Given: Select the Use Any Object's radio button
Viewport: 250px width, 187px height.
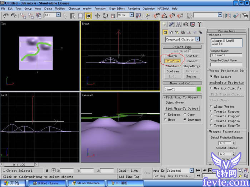Looking at the screenshot, I should pos(211,88).
